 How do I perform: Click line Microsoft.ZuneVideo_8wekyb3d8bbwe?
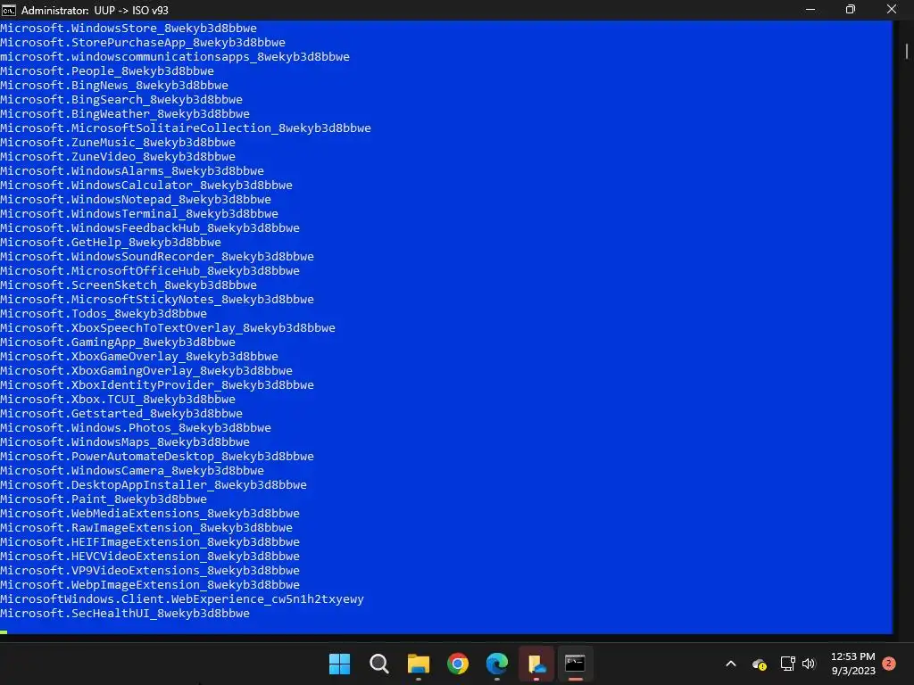(118, 157)
